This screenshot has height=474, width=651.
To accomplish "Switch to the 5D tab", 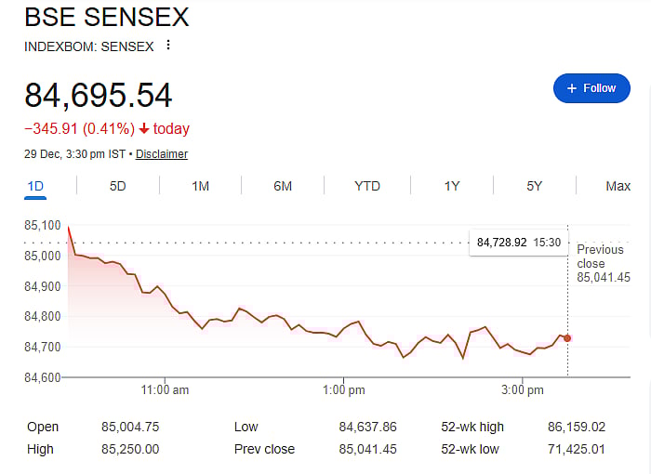I will point(117,186).
